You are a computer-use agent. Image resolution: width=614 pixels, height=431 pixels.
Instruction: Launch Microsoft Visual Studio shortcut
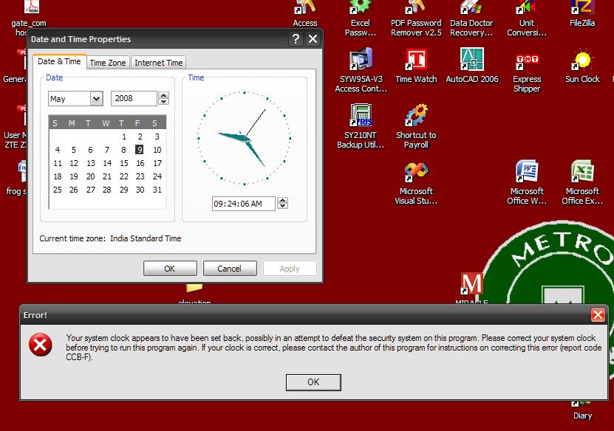coord(416,184)
